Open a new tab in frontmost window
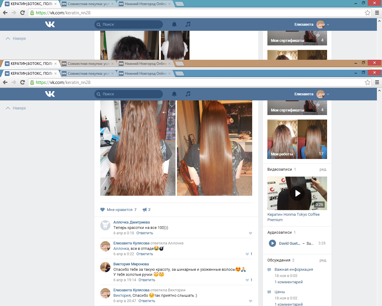 179,74
